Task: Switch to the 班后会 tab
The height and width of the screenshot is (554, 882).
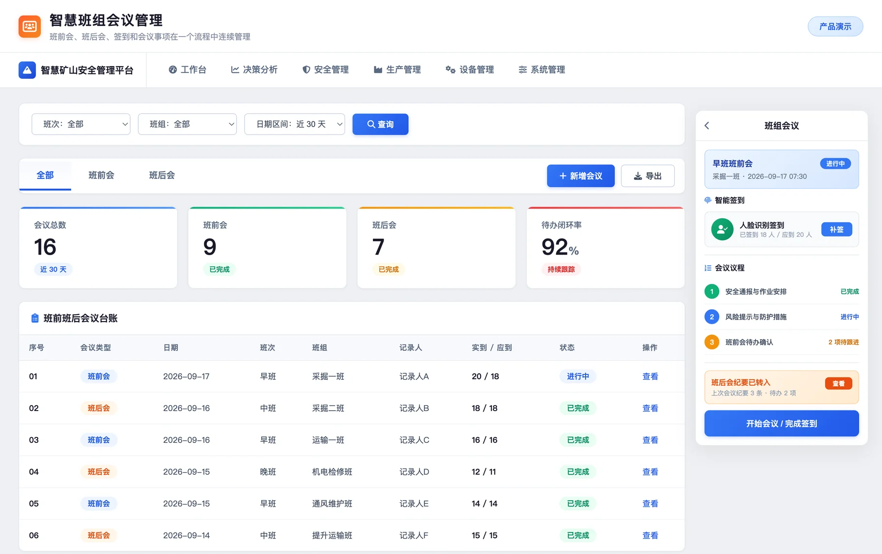Action: click(162, 175)
